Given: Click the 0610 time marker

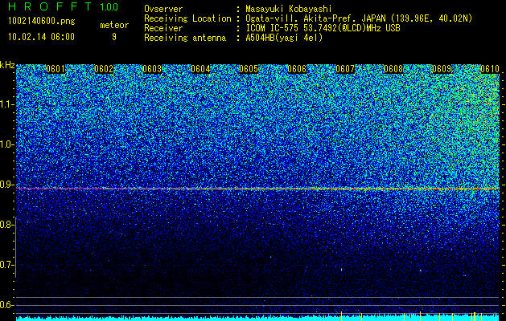Looking at the screenshot, I should coord(490,69).
